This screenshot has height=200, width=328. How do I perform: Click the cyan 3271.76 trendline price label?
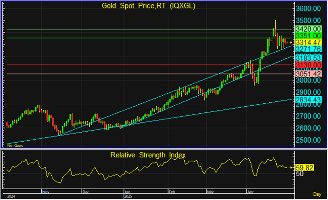pyautogui.click(x=308, y=49)
